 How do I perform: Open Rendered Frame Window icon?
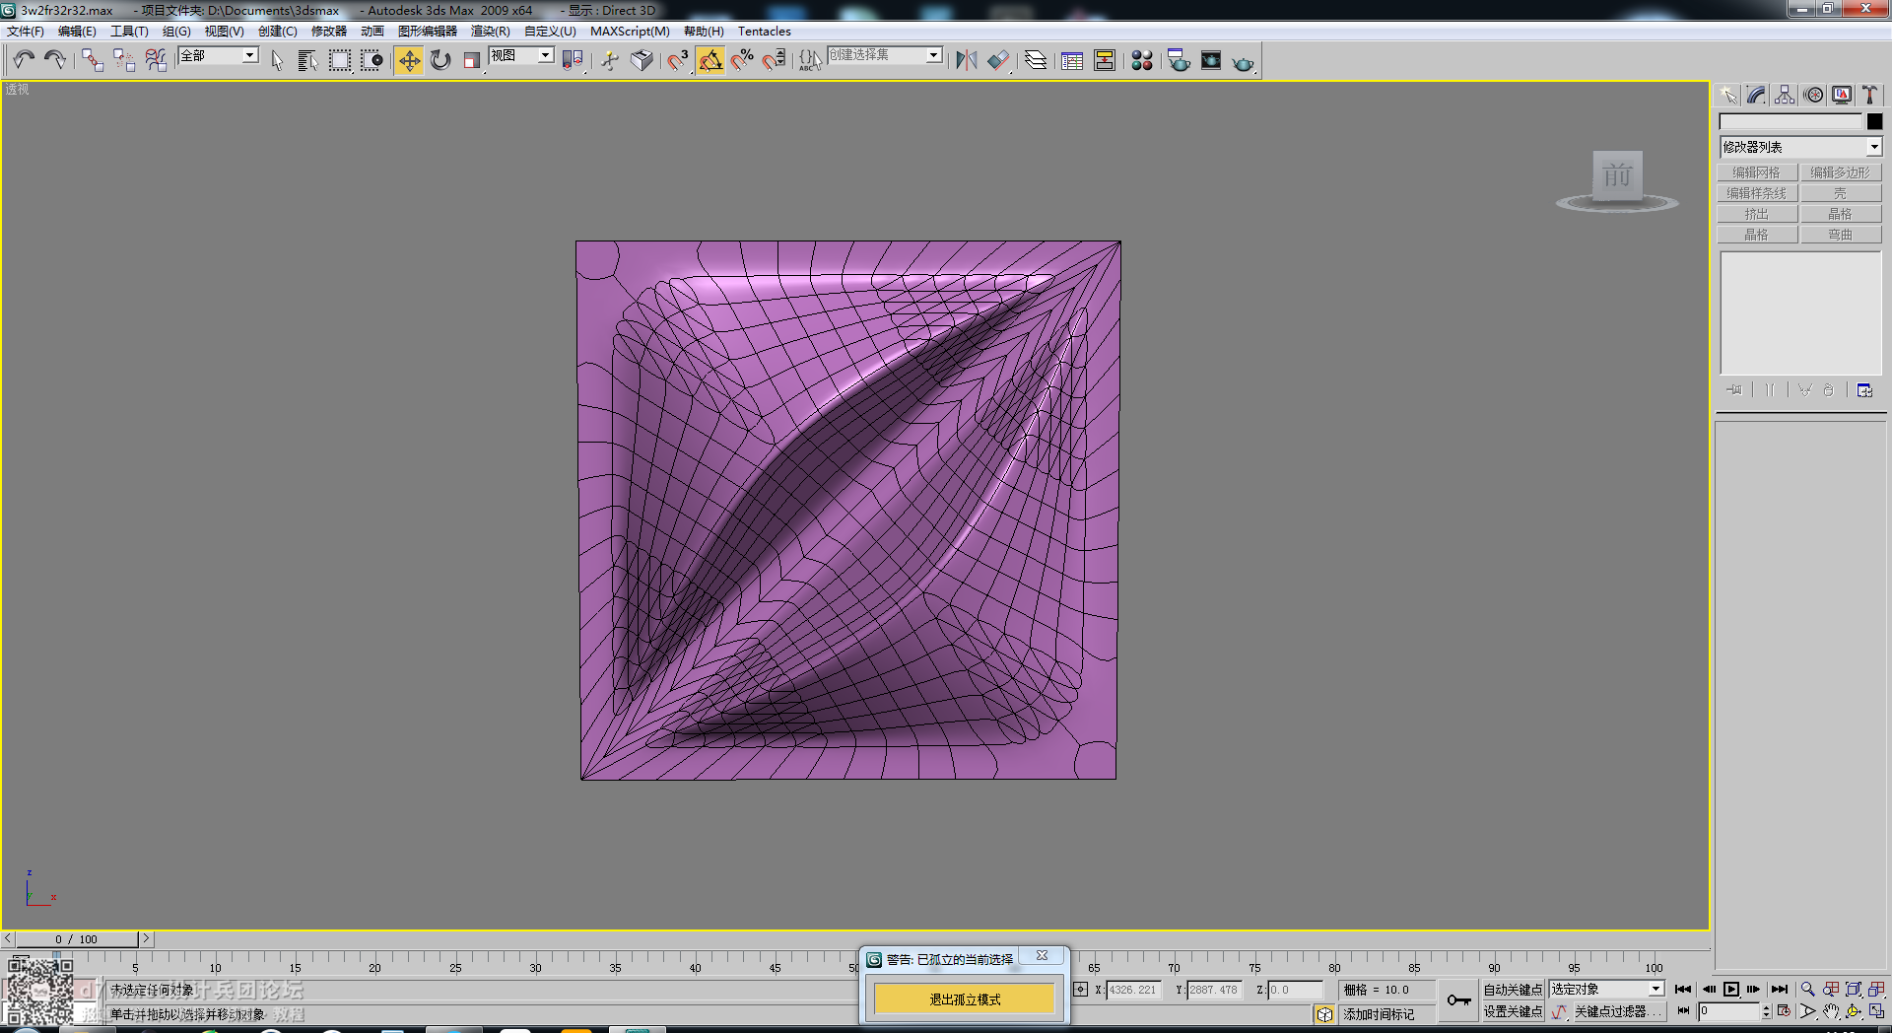(1211, 60)
